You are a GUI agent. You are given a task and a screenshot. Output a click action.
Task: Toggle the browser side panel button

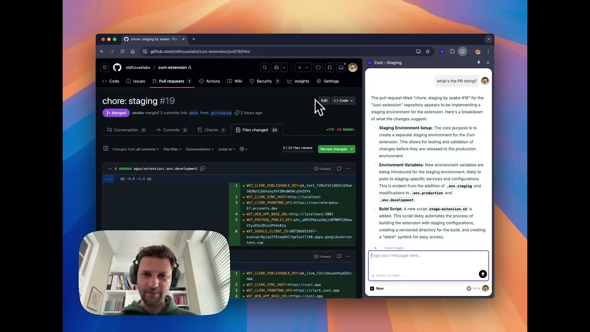(x=462, y=51)
